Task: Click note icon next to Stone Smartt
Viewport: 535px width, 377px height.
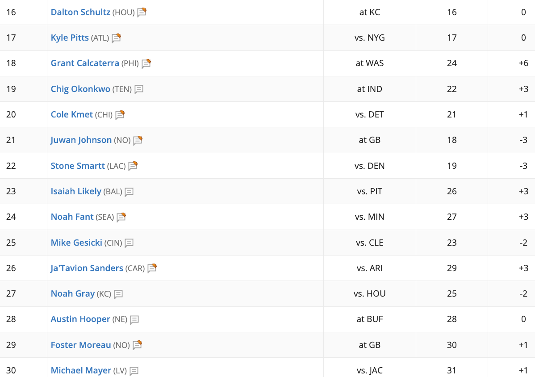Action: pyautogui.click(x=133, y=166)
